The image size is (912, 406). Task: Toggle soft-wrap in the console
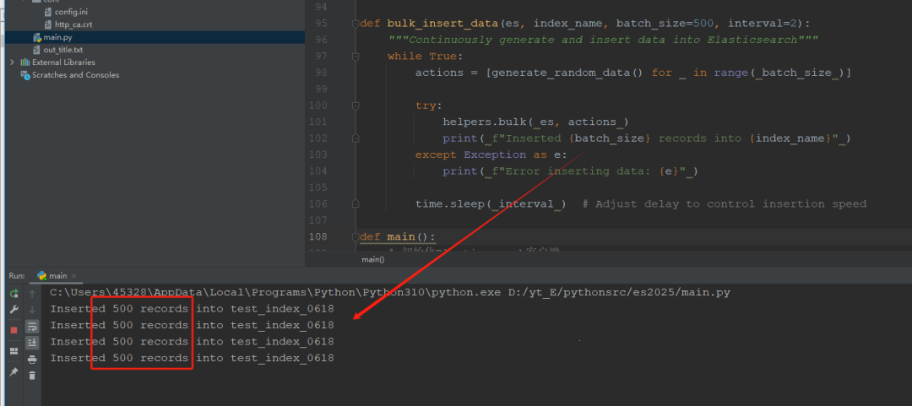[x=32, y=326]
